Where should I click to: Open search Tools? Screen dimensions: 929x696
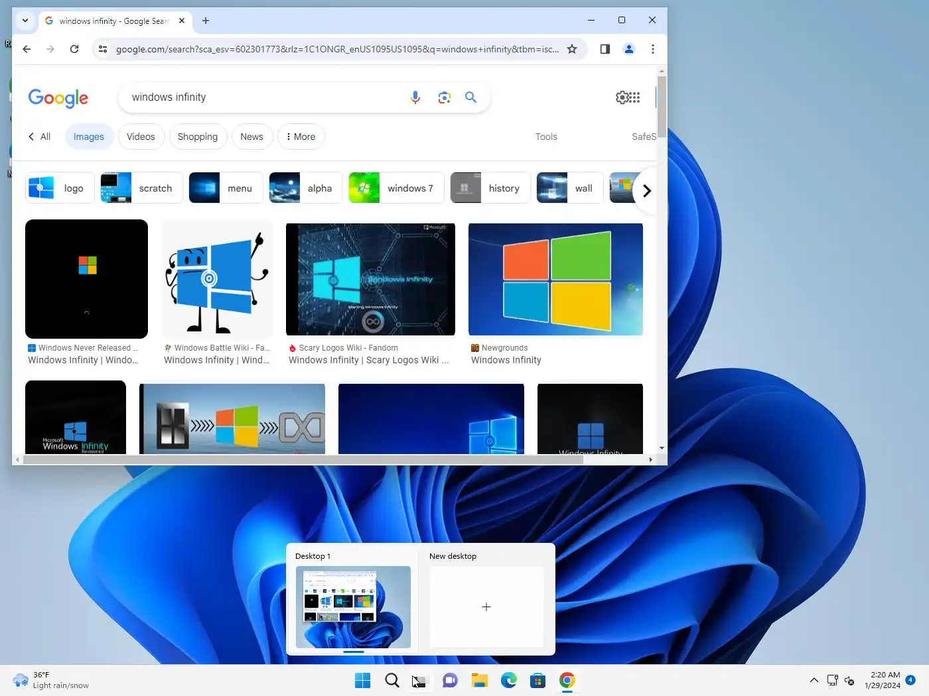click(546, 137)
